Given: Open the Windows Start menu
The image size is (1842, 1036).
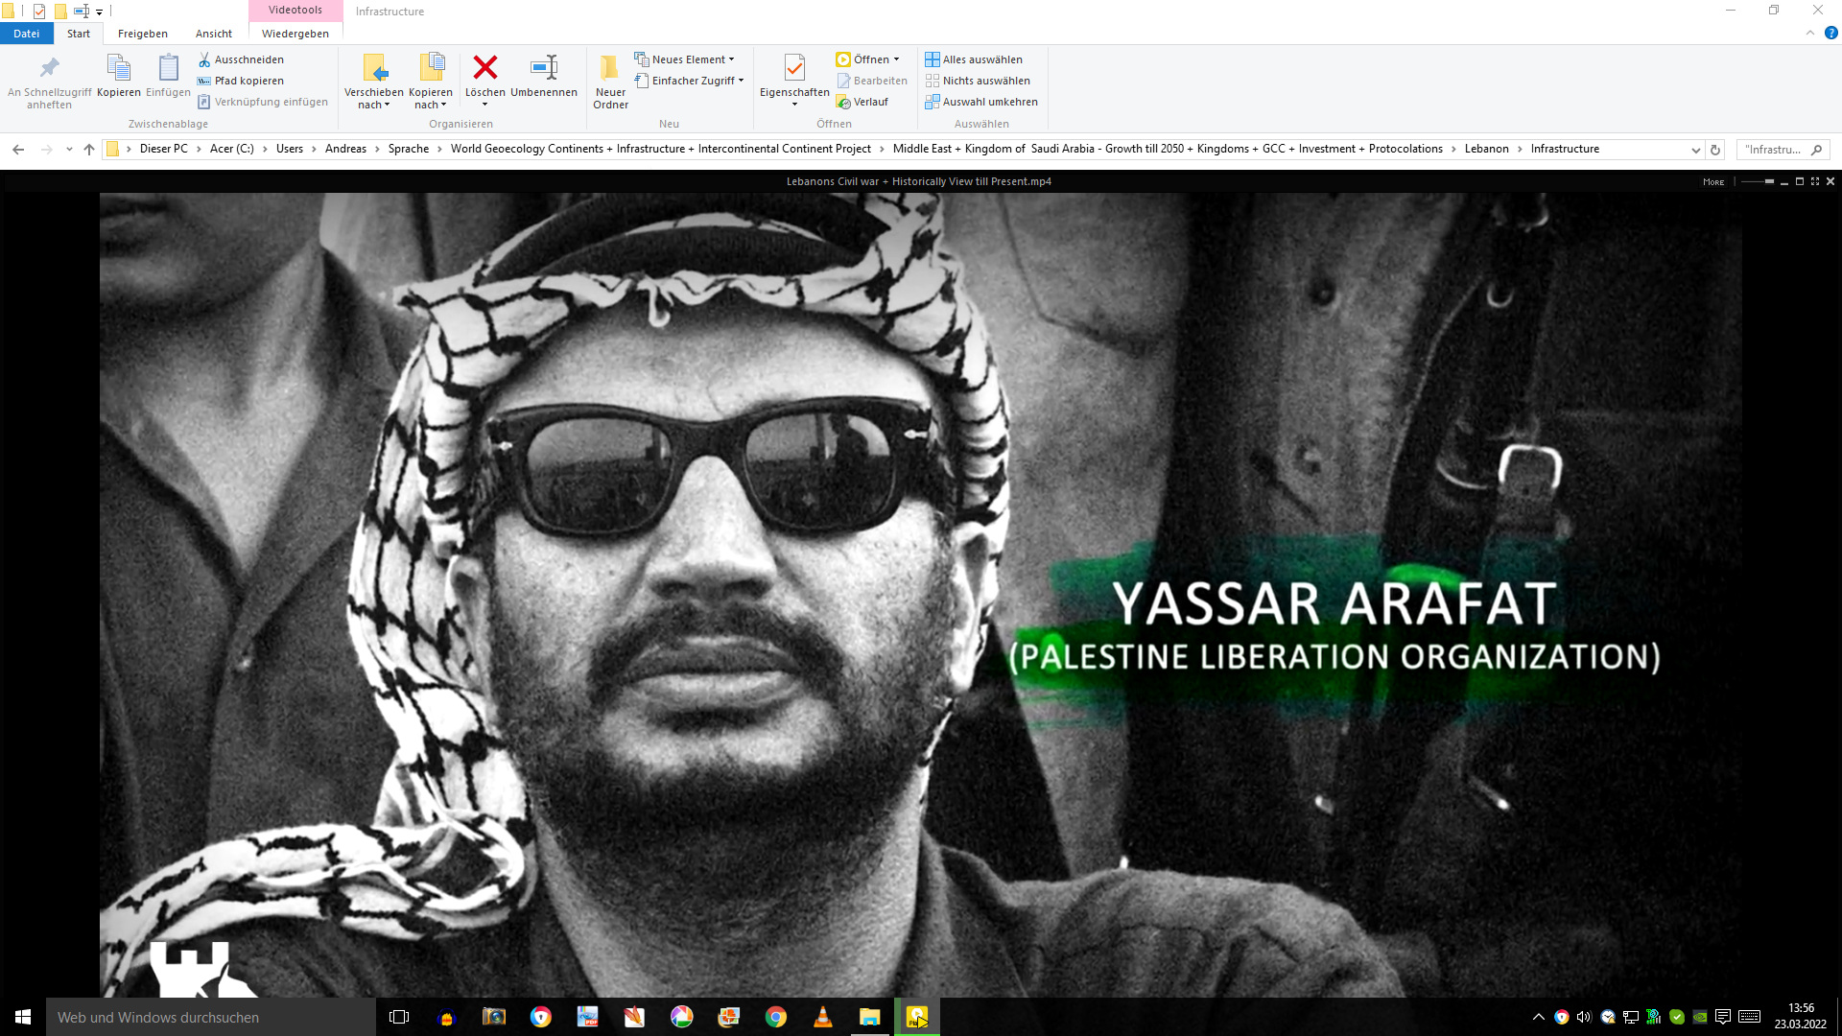Looking at the screenshot, I should pos(23,1017).
